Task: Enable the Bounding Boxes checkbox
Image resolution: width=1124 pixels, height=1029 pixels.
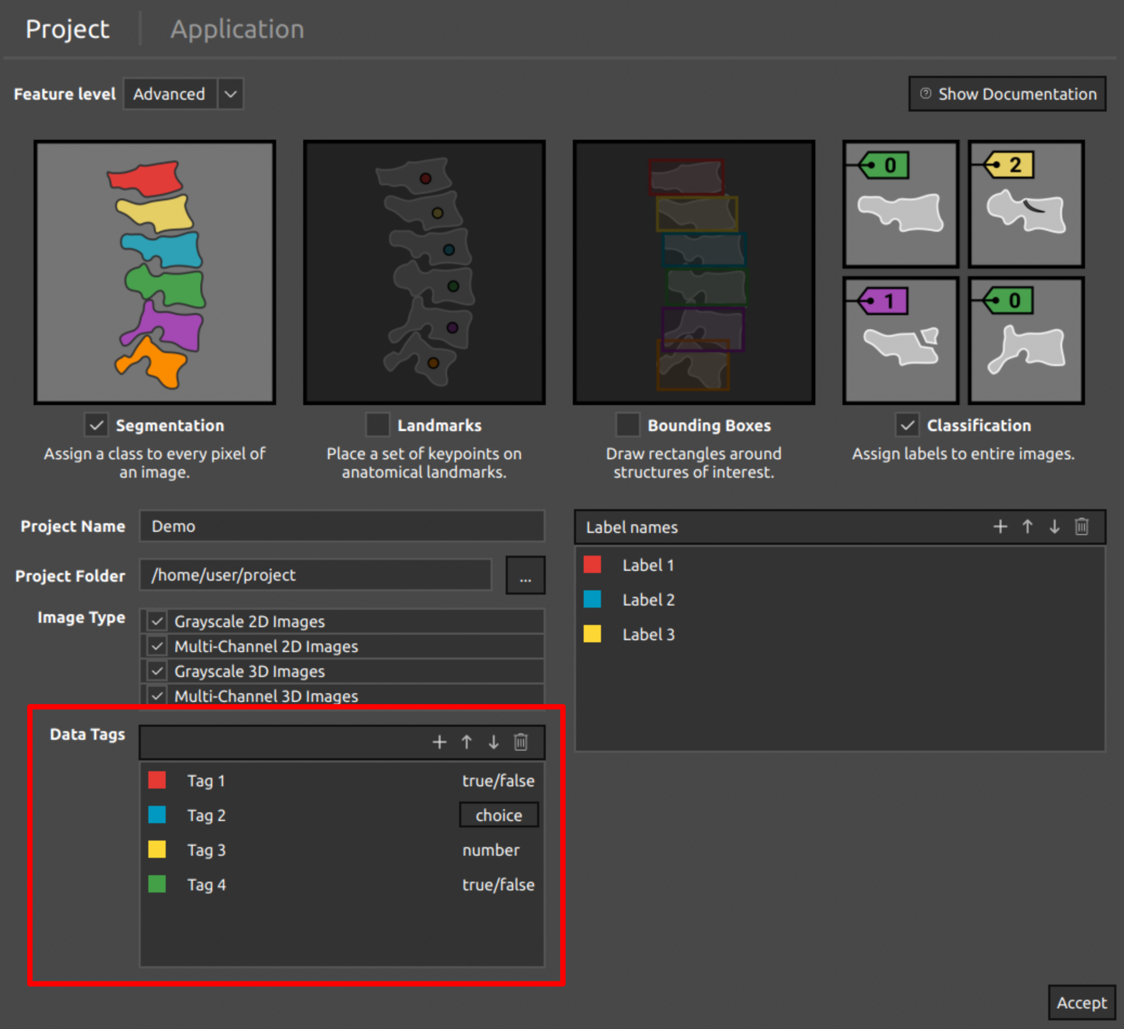Action: [628, 425]
